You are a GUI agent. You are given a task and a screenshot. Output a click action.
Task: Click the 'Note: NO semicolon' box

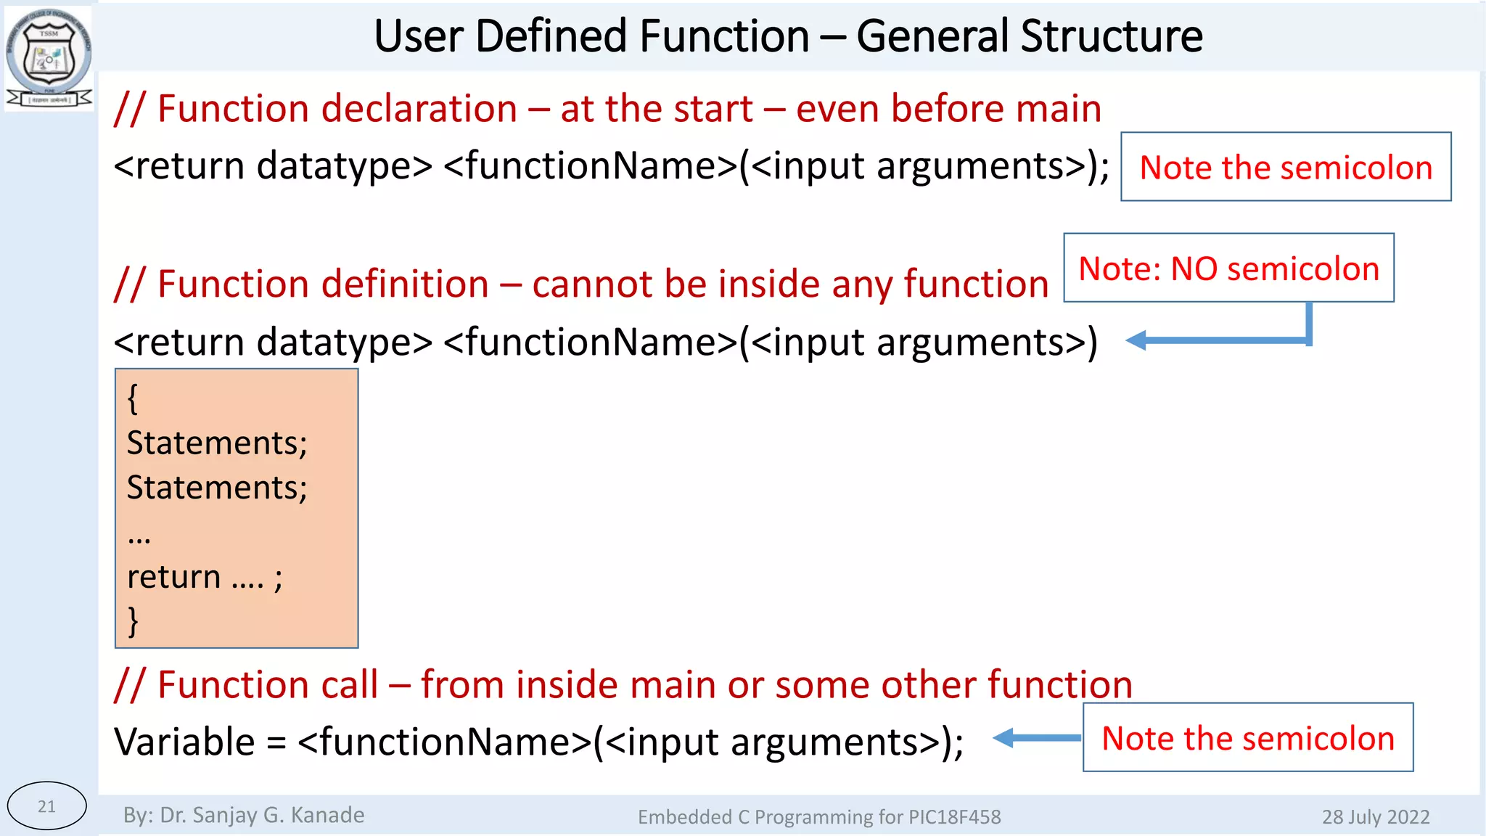pyautogui.click(x=1228, y=268)
